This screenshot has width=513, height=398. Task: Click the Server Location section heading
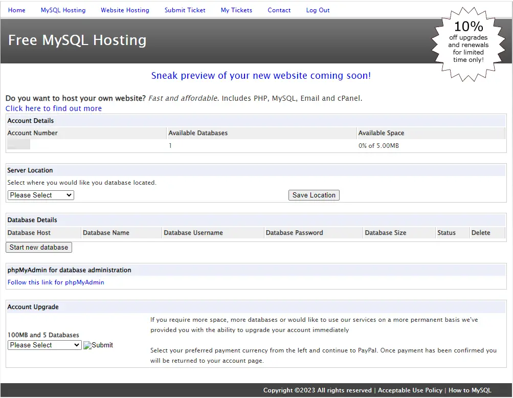point(30,170)
